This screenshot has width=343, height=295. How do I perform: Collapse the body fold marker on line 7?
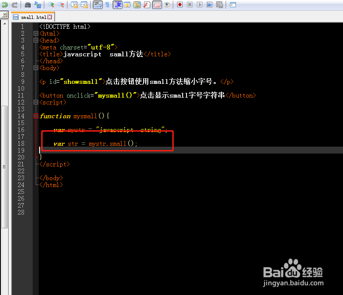[36, 68]
